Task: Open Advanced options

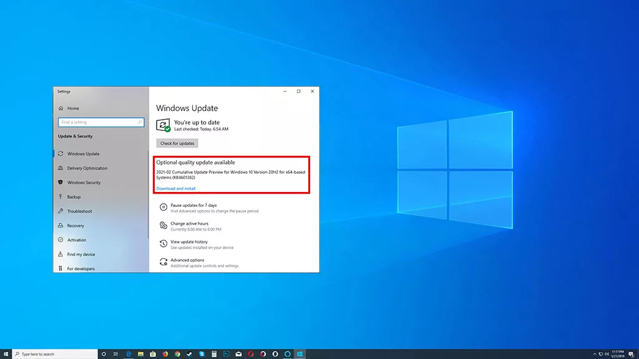Action: (187, 260)
